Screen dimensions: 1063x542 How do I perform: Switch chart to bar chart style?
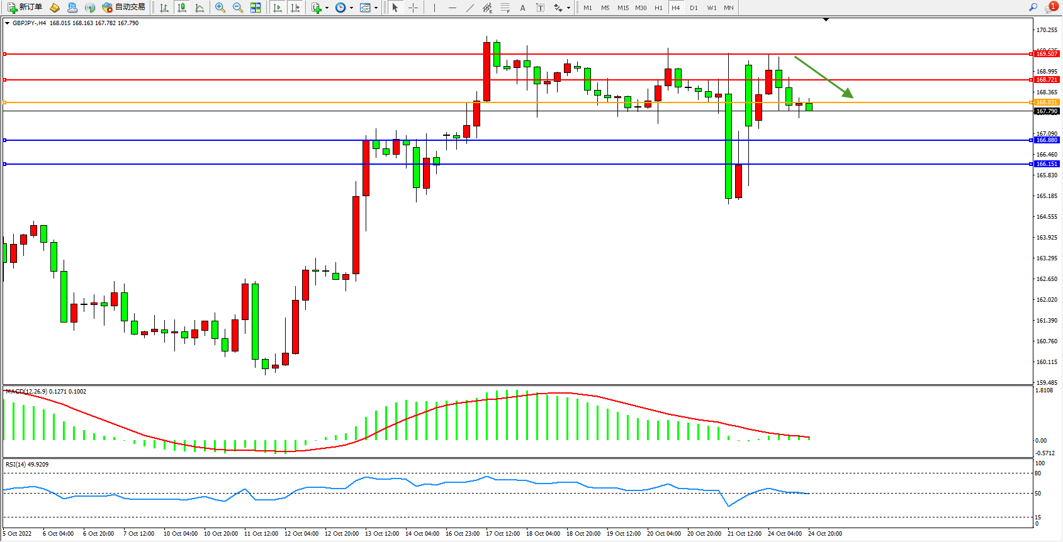click(164, 8)
